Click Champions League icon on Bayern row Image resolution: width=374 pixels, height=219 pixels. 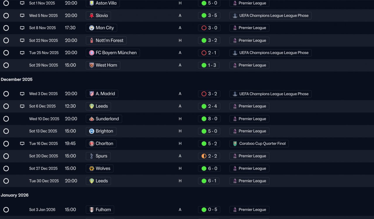(x=235, y=53)
